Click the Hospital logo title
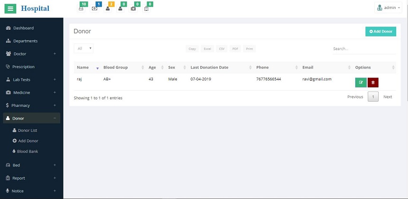This screenshot has height=199, width=408. coord(35,9)
